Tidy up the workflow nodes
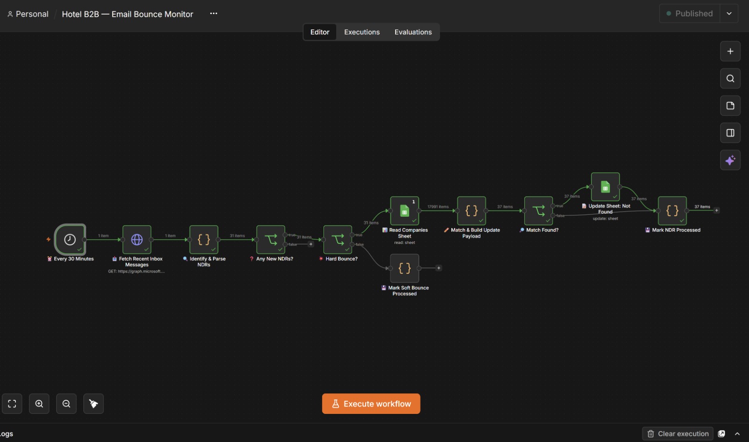 94,404
